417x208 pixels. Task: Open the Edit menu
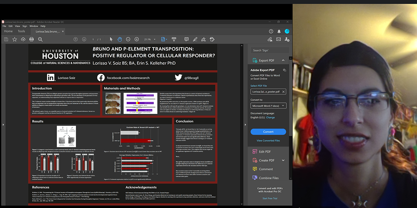(x=11, y=26)
